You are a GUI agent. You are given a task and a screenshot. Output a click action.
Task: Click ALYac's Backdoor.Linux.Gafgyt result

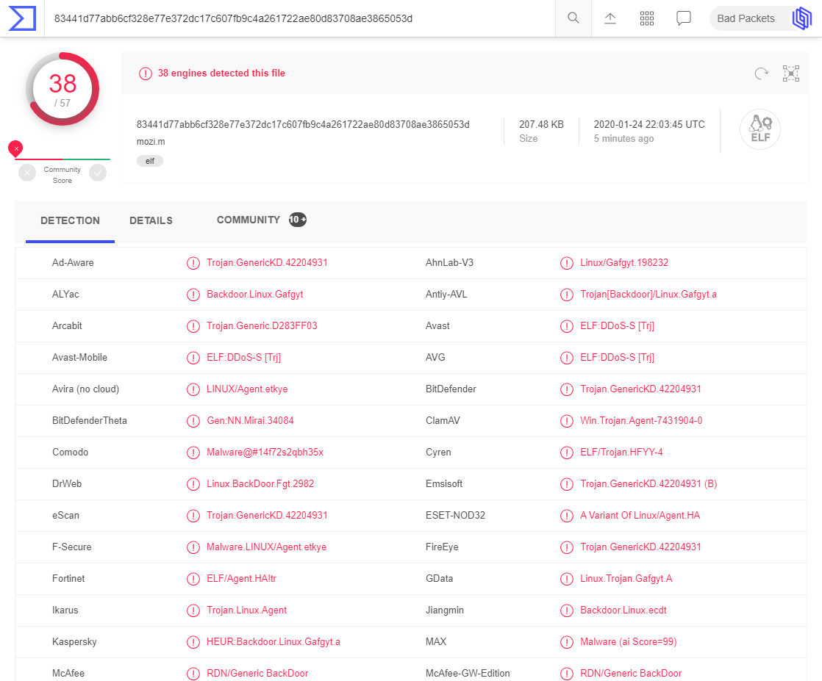(255, 295)
